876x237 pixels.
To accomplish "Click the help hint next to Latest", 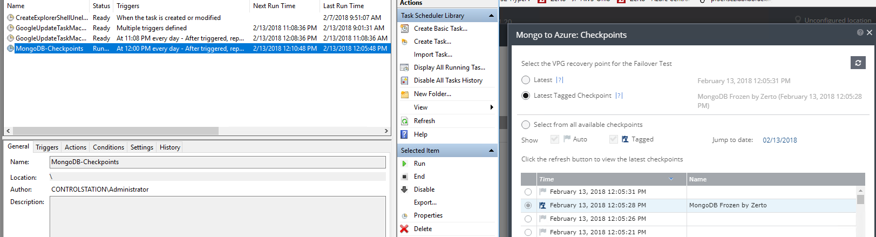I will [560, 80].
